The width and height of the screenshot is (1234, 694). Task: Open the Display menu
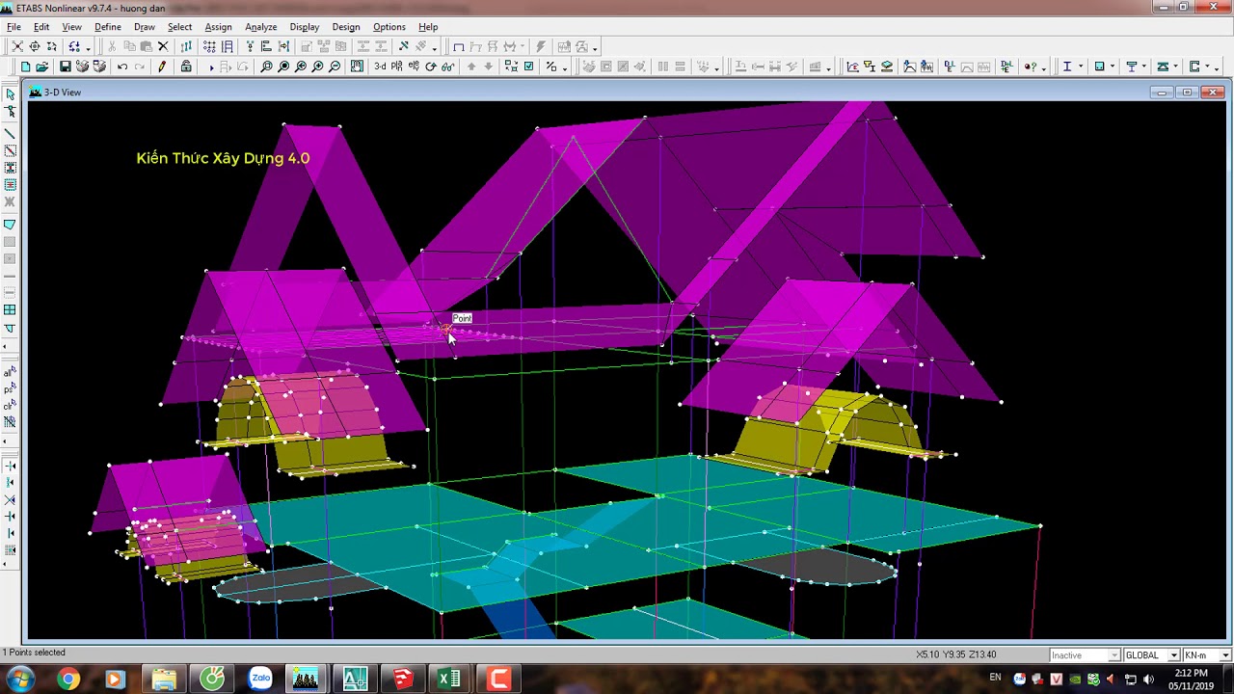(305, 27)
